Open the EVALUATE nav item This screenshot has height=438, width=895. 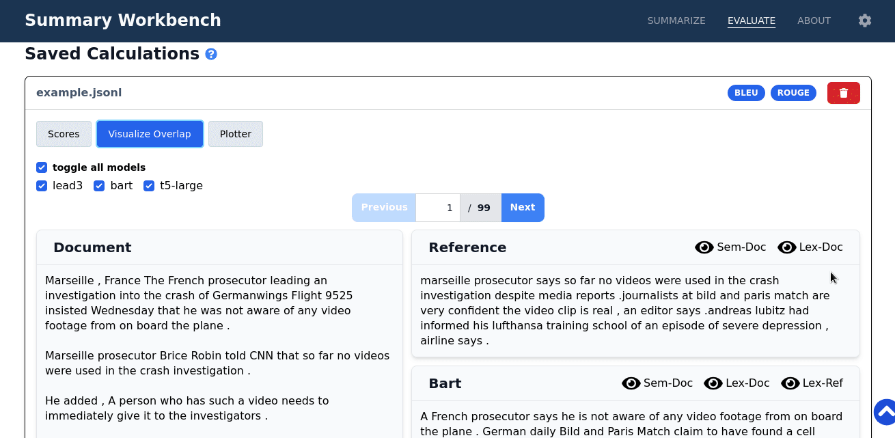click(752, 20)
